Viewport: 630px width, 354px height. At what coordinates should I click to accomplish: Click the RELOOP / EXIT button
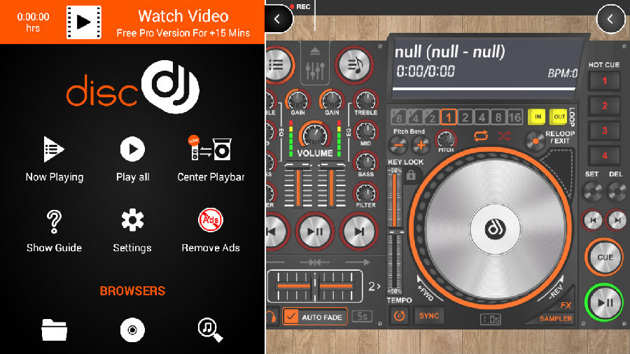(535, 141)
